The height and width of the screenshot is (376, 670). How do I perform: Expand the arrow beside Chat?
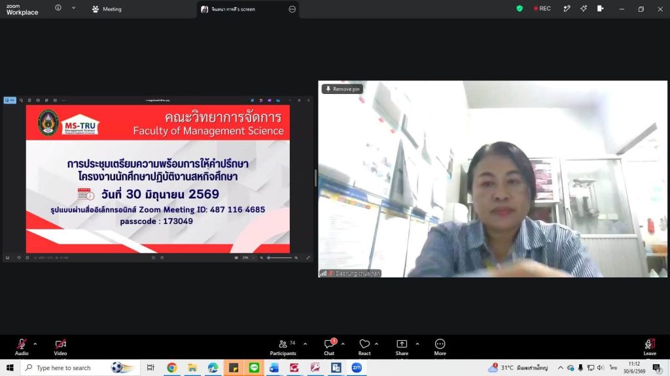[343, 343]
